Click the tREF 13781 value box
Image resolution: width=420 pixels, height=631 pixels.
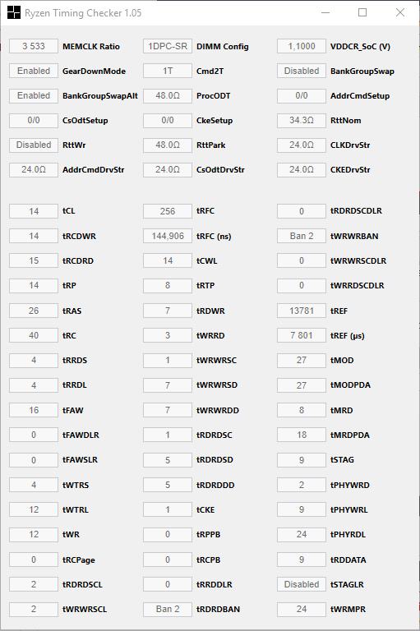point(302,311)
